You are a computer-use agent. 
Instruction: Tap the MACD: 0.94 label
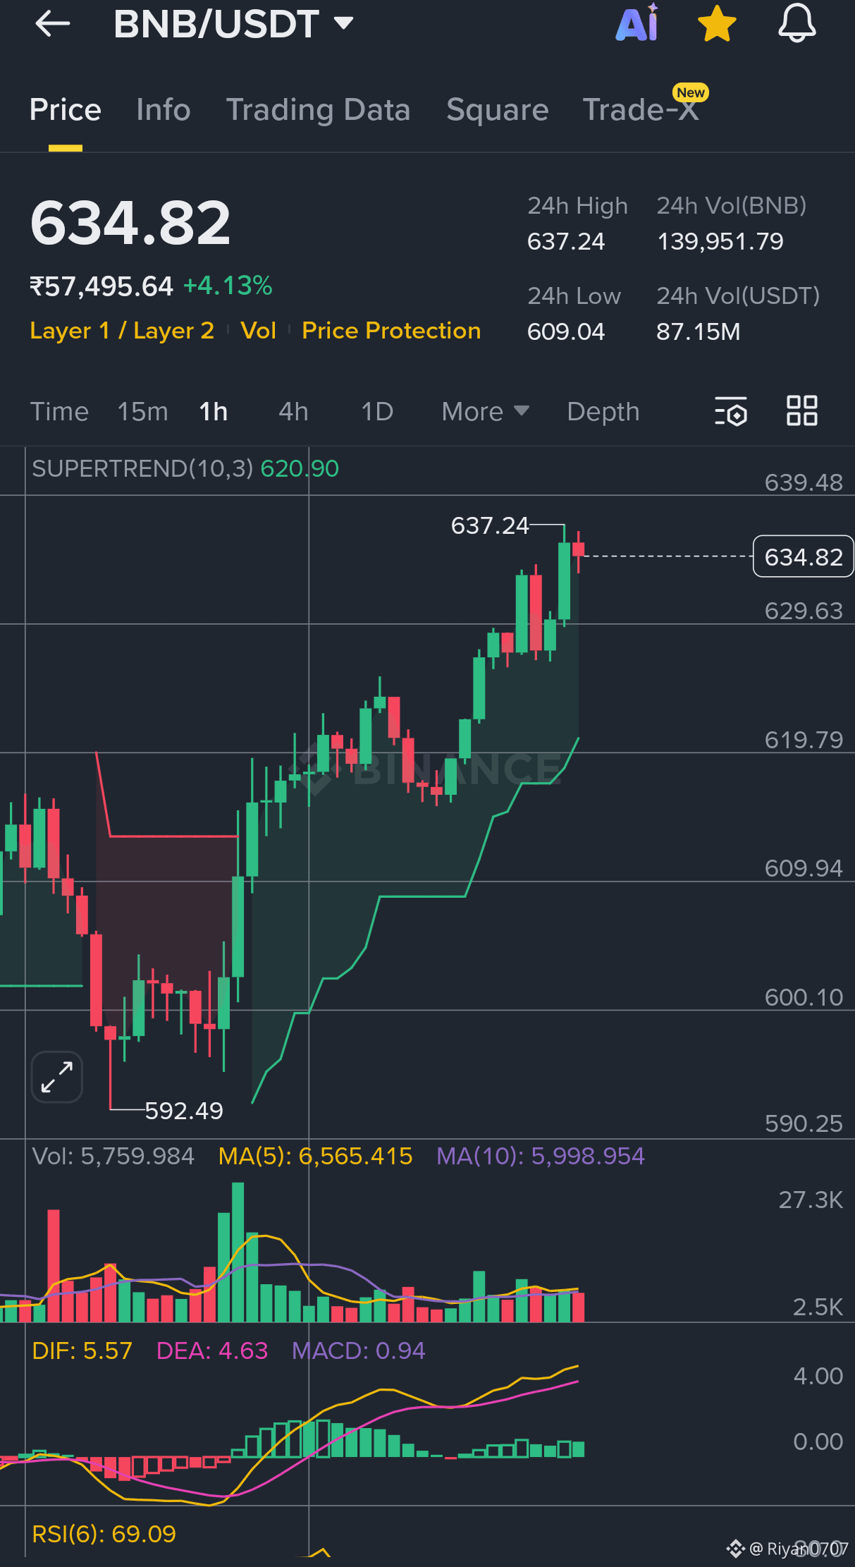tap(359, 1350)
